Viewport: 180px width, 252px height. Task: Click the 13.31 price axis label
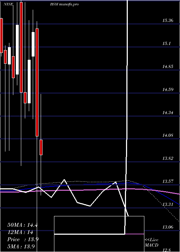168,204
